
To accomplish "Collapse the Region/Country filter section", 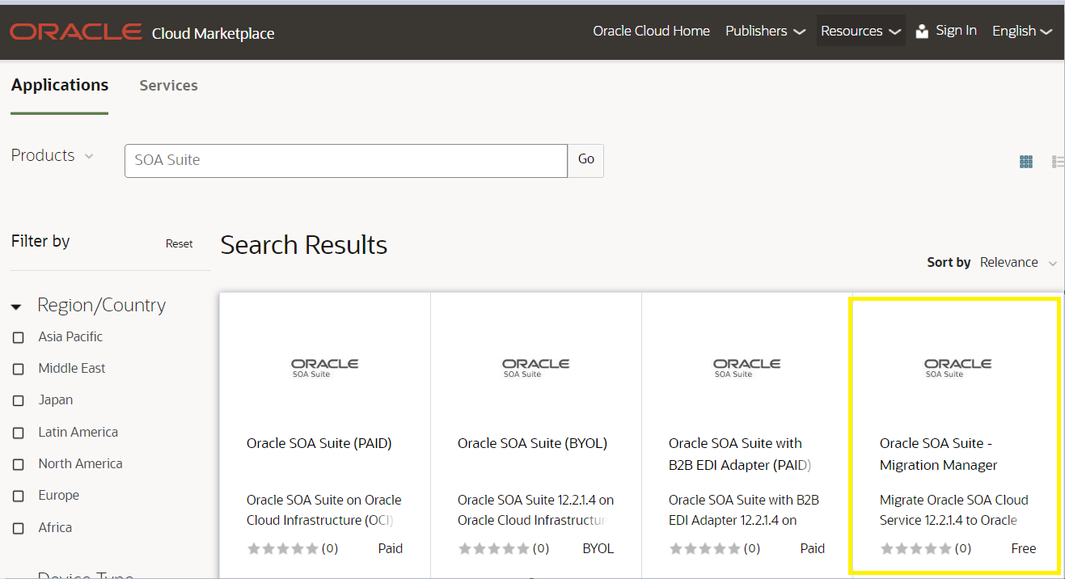I will tap(16, 306).
